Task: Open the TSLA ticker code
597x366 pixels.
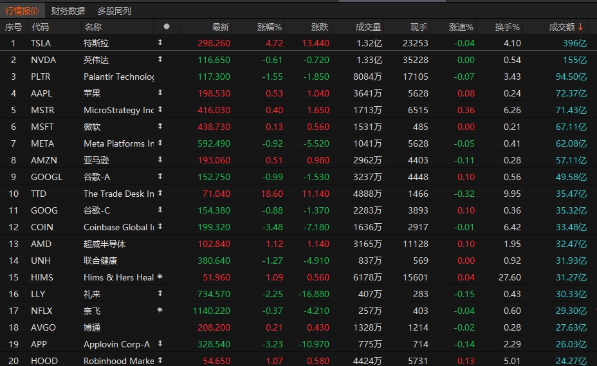Action: click(41, 43)
